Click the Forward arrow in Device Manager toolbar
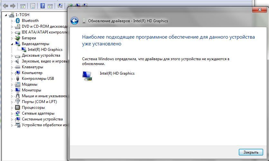269x161 pixels. (x=13, y=6)
